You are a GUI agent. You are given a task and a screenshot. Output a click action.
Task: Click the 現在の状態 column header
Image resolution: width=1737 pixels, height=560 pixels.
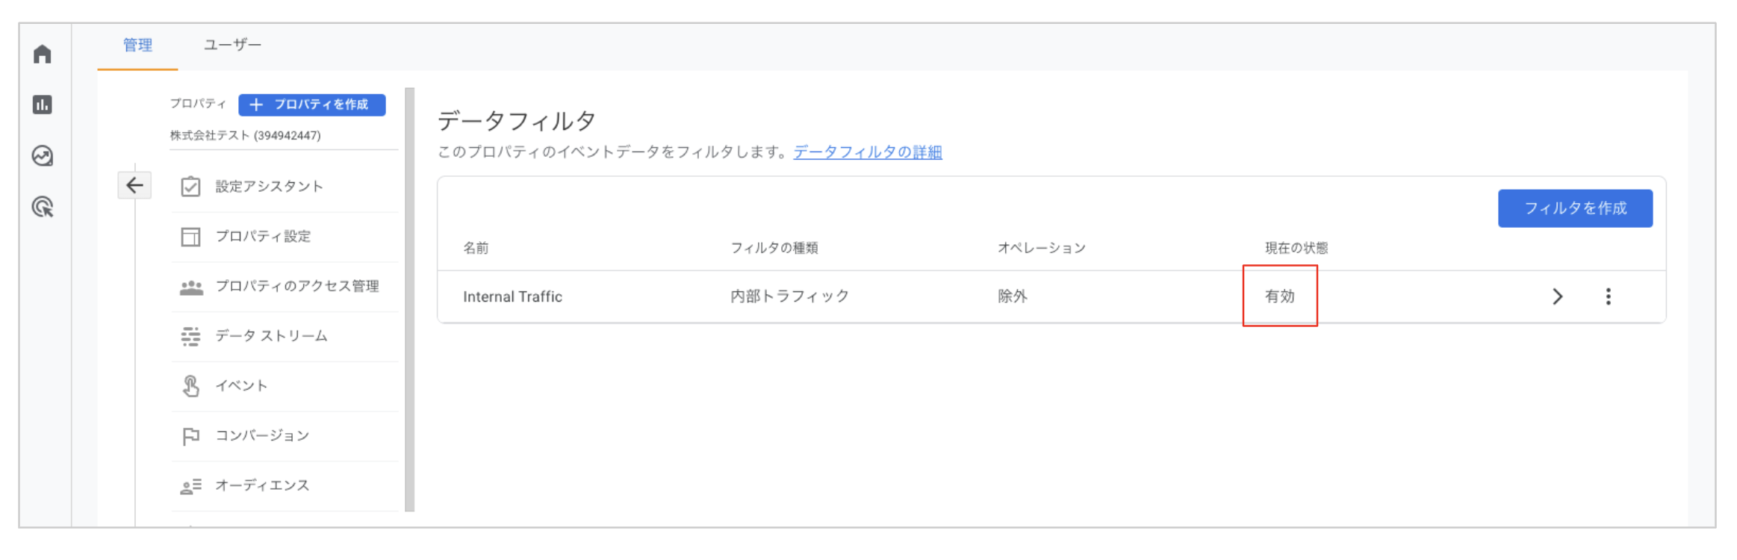1296,248
